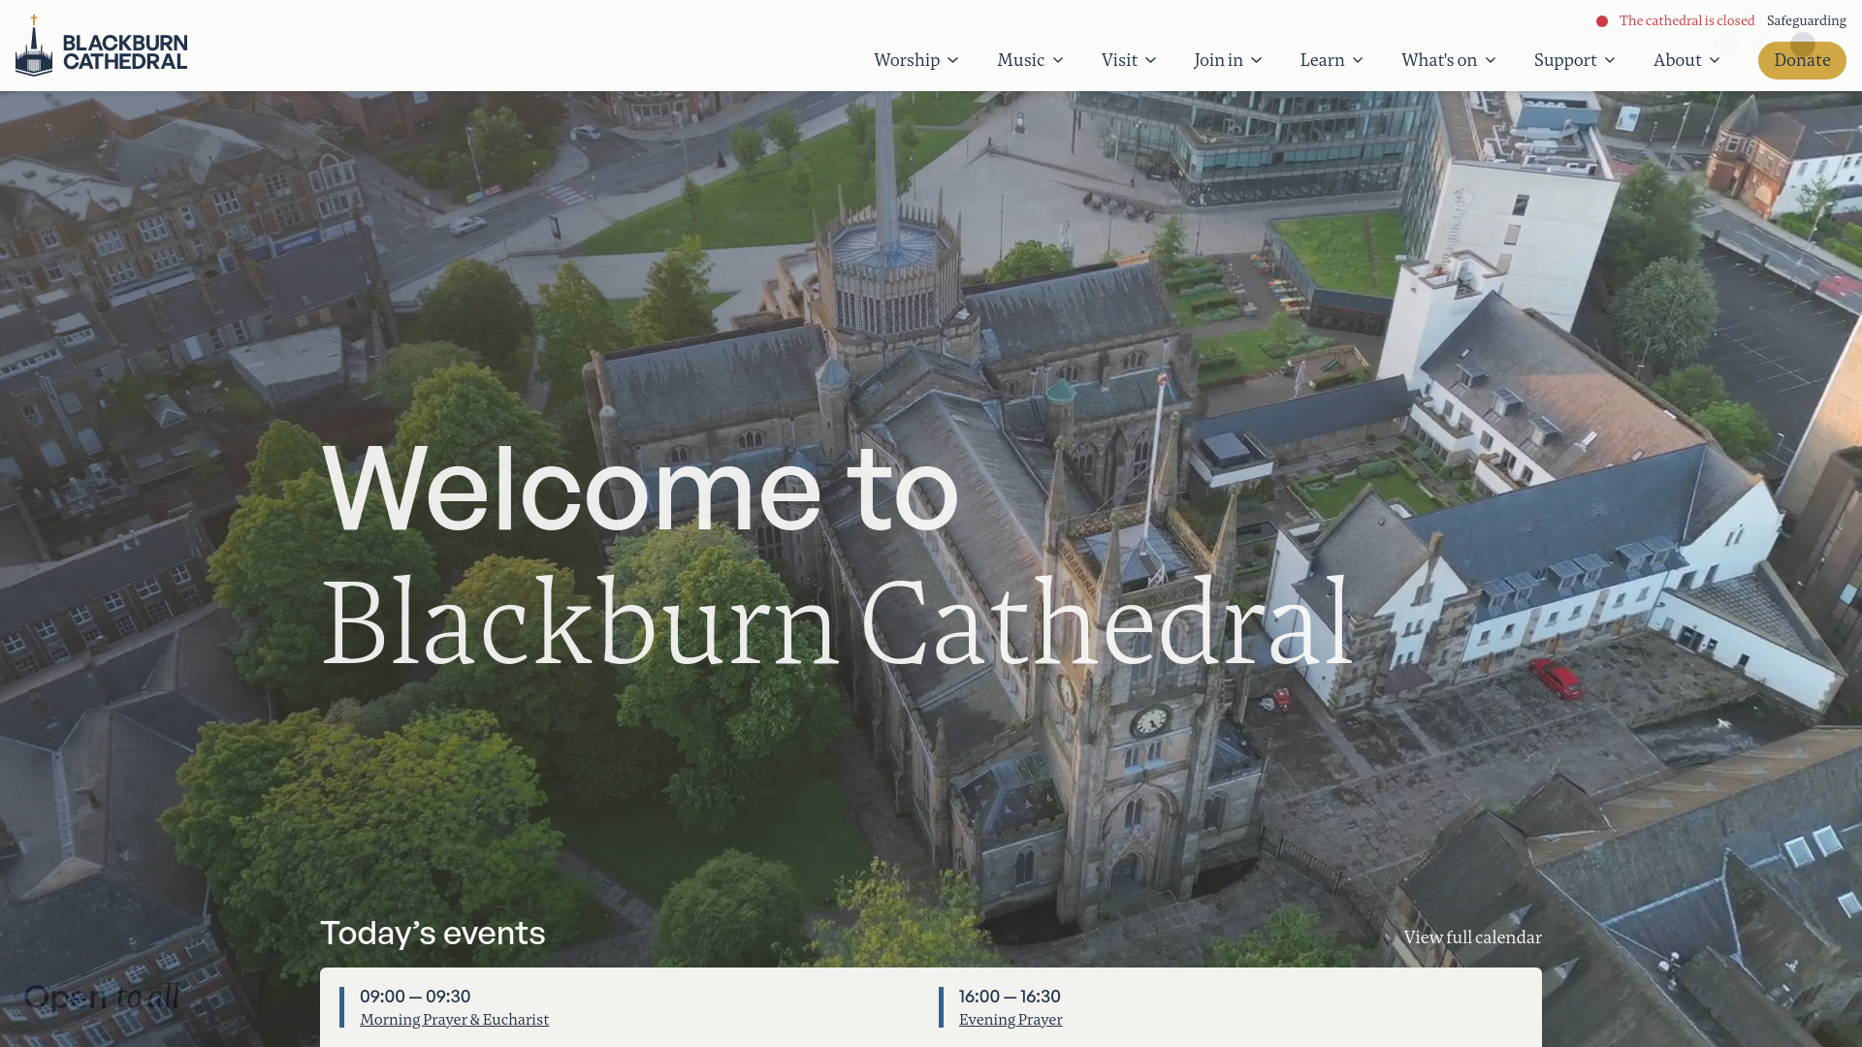1862x1047 pixels.
Task: Open the Music menu
Action: point(1020,60)
